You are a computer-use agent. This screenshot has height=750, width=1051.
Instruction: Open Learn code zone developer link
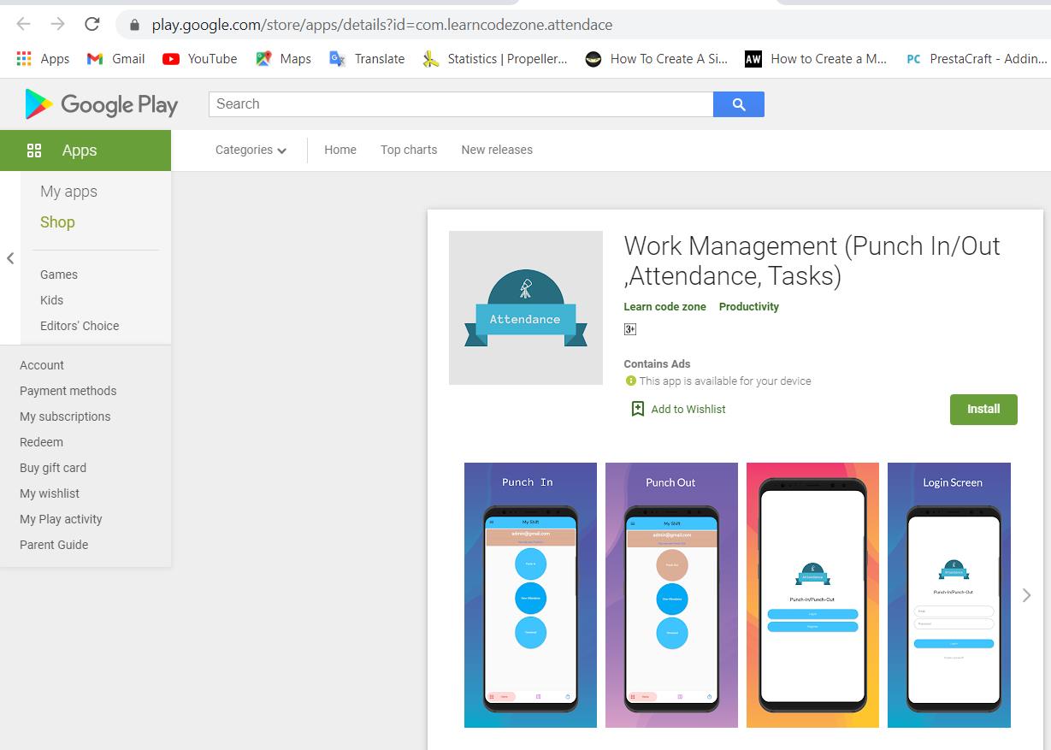664,307
